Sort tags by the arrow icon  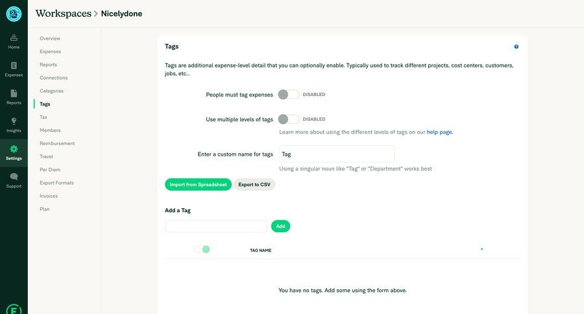click(481, 249)
